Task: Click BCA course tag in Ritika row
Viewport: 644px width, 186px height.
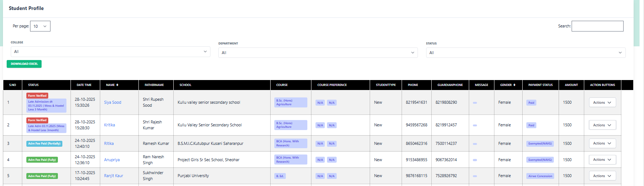Action: point(291,143)
